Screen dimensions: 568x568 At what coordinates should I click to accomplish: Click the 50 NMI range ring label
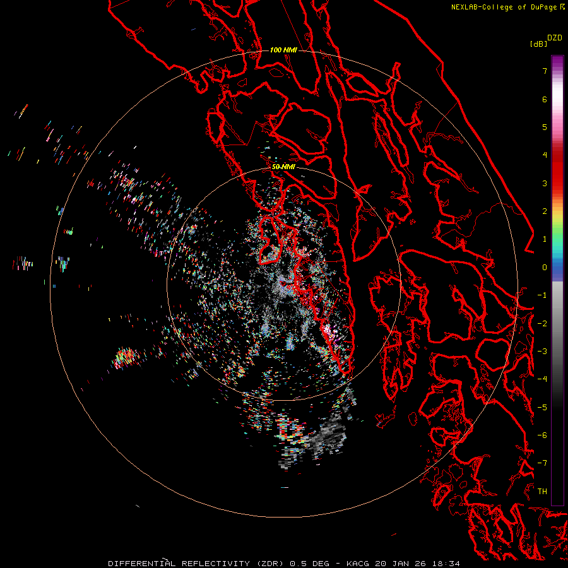coord(283,167)
